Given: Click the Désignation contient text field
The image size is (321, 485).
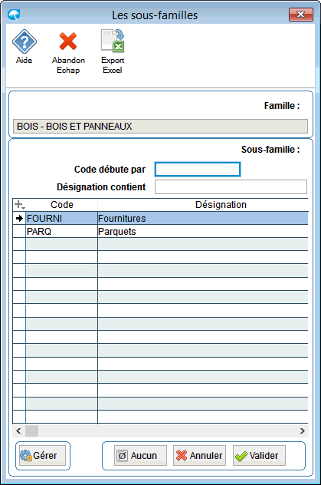Looking at the screenshot, I should 231,186.
